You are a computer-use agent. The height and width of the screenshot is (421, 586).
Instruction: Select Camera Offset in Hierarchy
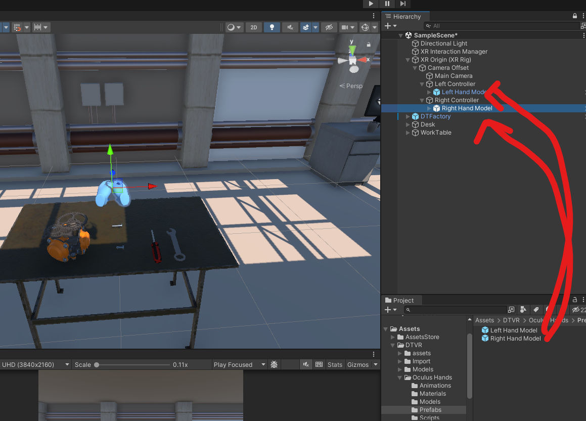click(x=448, y=68)
